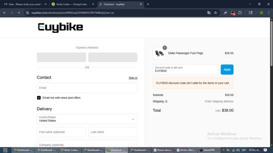This screenshot has height=153, width=273.
Task: Click the clock in the taskbar
Action: pos(254,150)
